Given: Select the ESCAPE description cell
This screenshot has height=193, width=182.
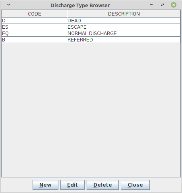Looking at the screenshot, I should tap(124, 27).
